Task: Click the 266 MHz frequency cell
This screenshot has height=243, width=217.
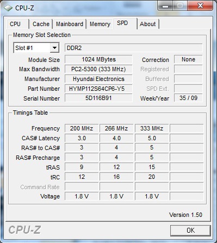Action: tap(116, 128)
